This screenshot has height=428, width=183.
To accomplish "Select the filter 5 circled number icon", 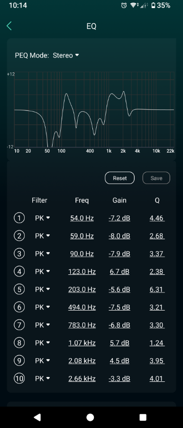I will (19, 289).
